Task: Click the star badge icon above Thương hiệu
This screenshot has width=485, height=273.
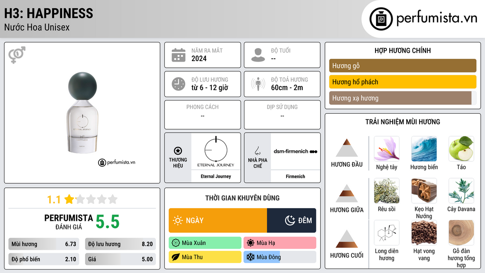Action: pos(178,151)
